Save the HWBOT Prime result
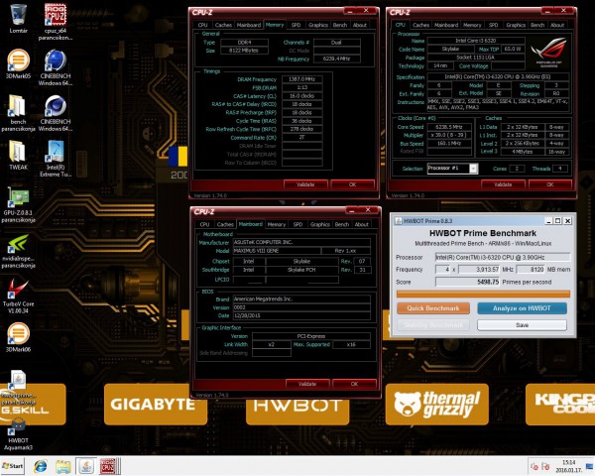 (x=523, y=325)
